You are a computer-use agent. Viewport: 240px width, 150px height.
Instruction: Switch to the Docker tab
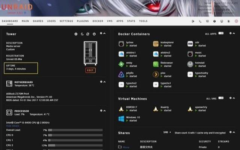[98, 21]
